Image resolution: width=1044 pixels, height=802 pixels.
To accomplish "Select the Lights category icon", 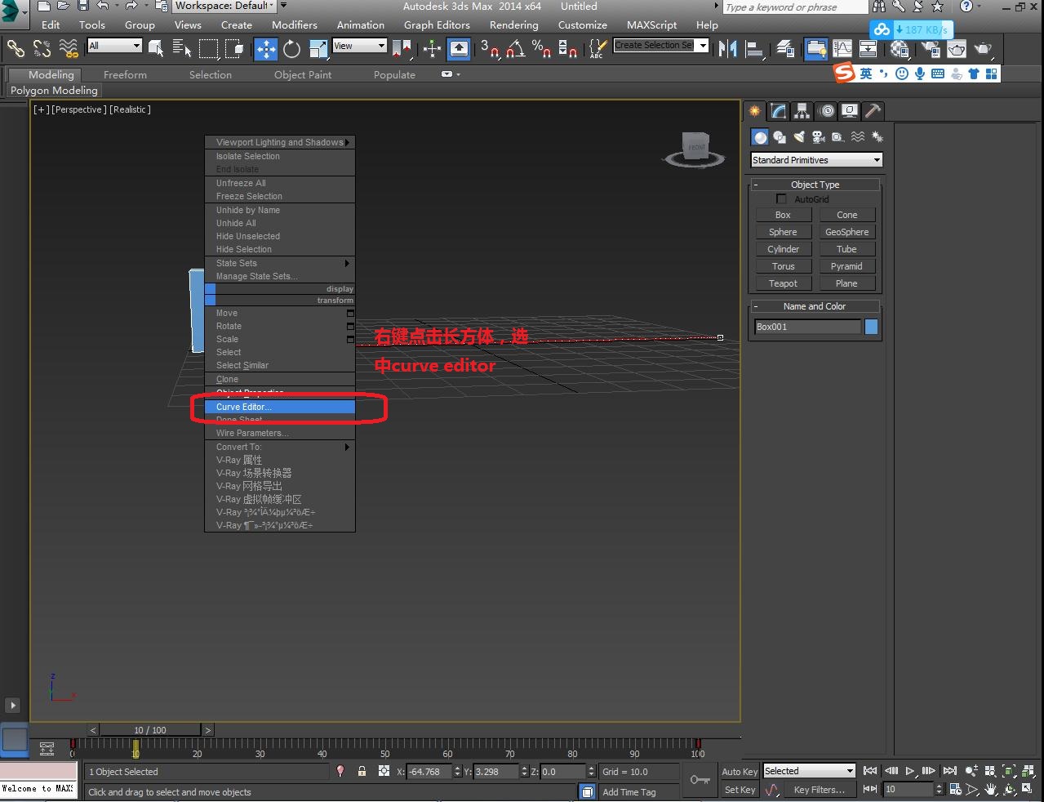I will coord(799,137).
